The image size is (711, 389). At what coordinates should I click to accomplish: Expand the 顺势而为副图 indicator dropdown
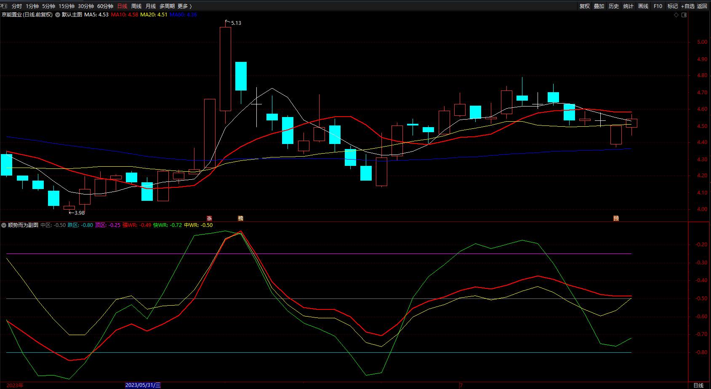click(4, 225)
